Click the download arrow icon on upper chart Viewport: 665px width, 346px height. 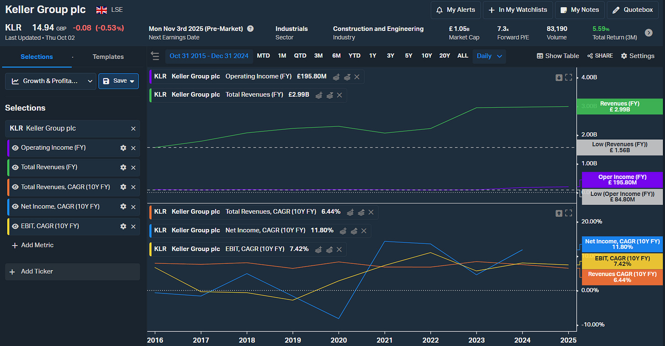[559, 78]
